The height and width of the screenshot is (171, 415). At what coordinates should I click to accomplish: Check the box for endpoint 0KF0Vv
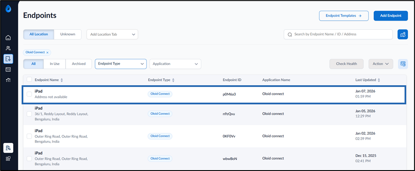[29, 136]
